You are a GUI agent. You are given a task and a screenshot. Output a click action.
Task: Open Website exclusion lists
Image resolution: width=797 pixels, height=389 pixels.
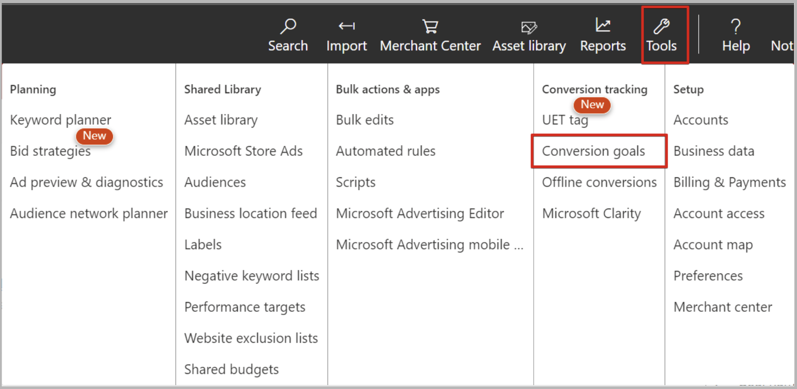coord(251,338)
